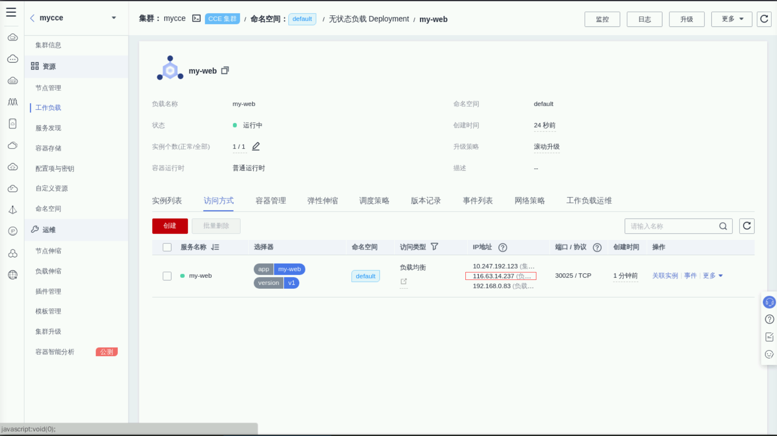
Task: Open 服务发现 in sidebar
Action: coord(48,128)
